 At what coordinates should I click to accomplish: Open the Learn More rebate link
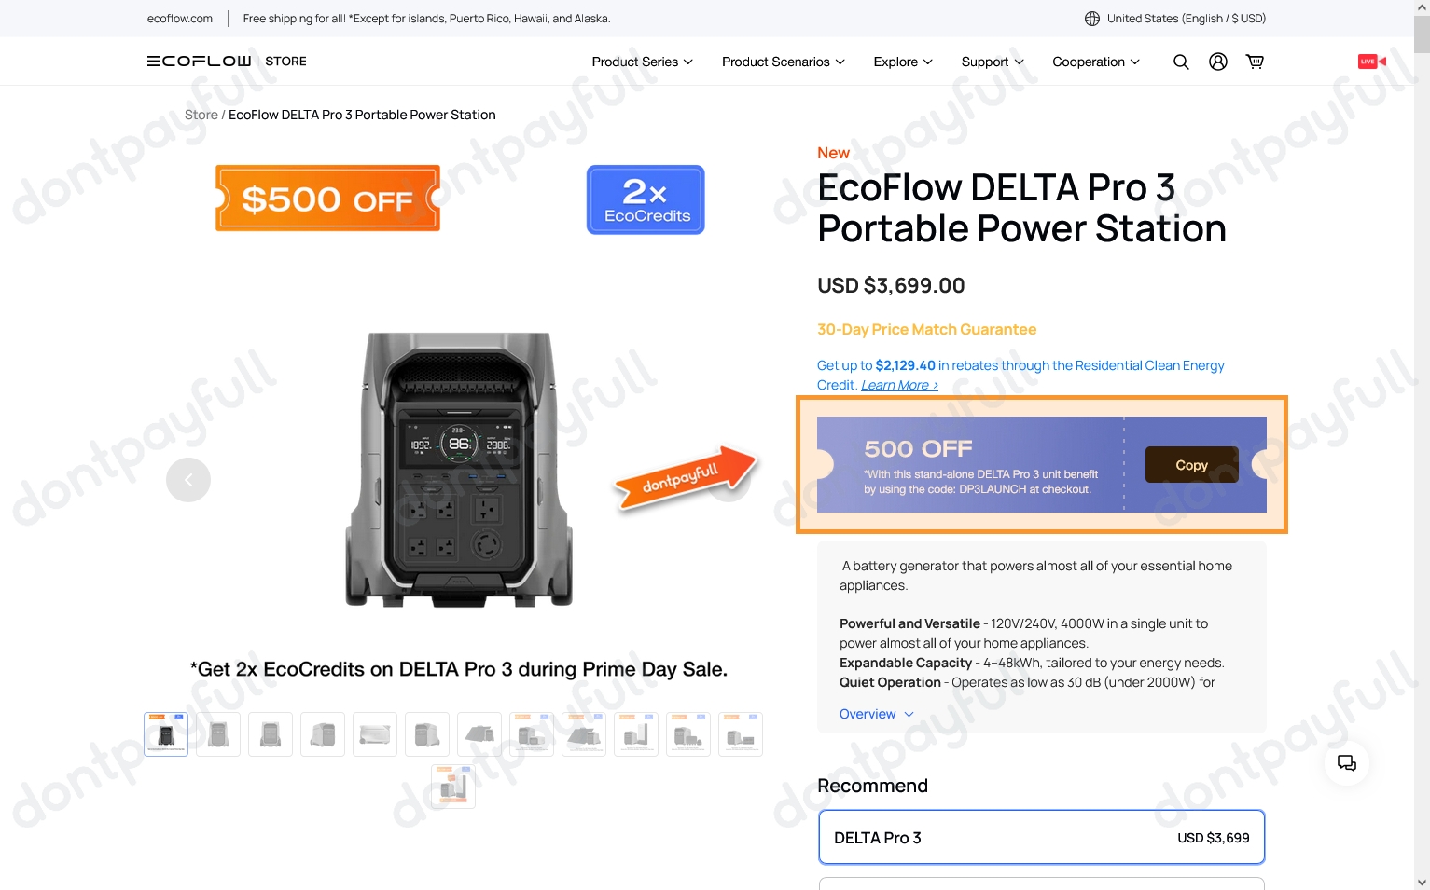pos(897,384)
